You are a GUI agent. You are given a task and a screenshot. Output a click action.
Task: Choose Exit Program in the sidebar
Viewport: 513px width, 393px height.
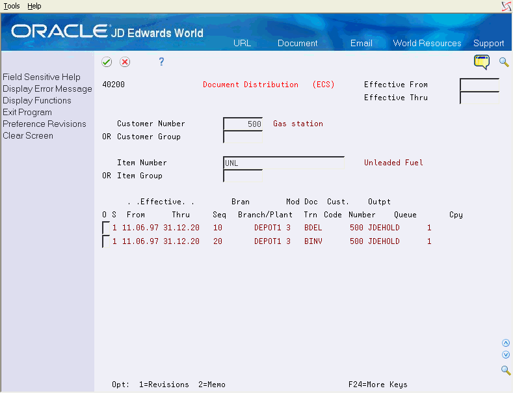(27, 113)
